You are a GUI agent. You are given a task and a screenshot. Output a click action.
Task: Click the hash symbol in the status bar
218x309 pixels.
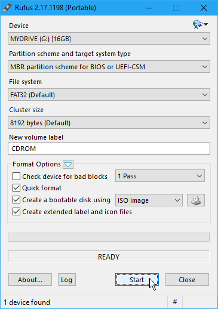coord(175,302)
